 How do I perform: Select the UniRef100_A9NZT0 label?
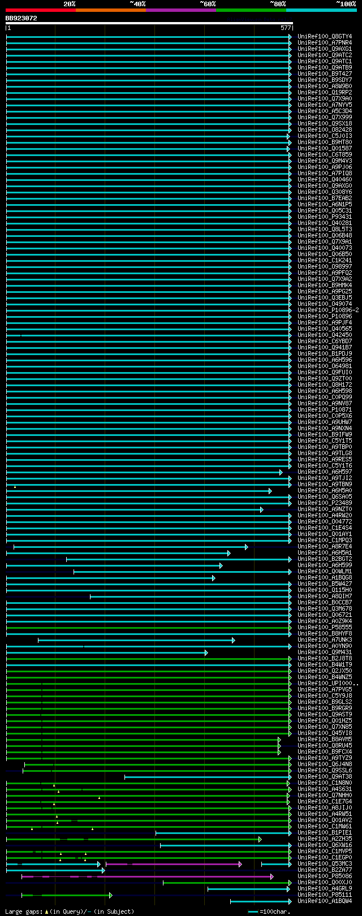click(x=325, y=509)
